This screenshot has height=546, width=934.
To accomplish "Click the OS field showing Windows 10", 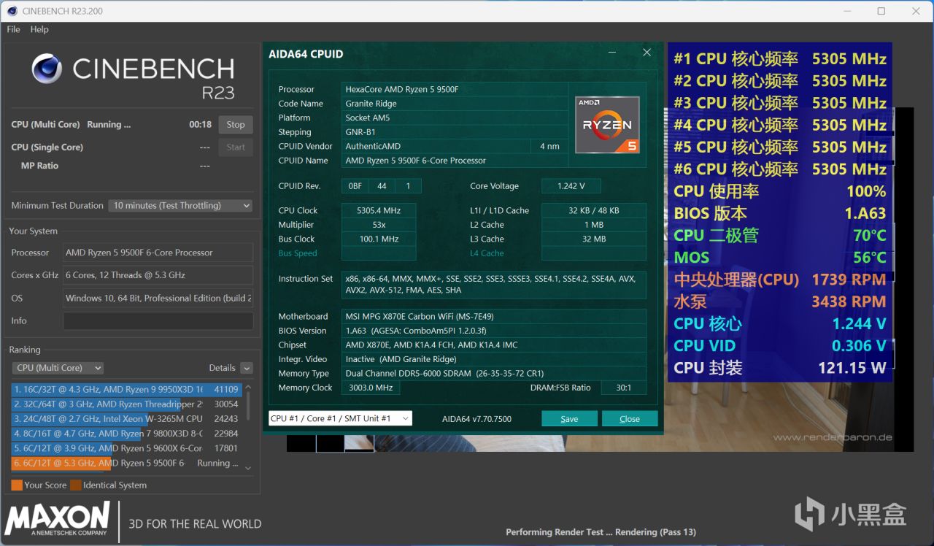I will (x=158, y=298).
